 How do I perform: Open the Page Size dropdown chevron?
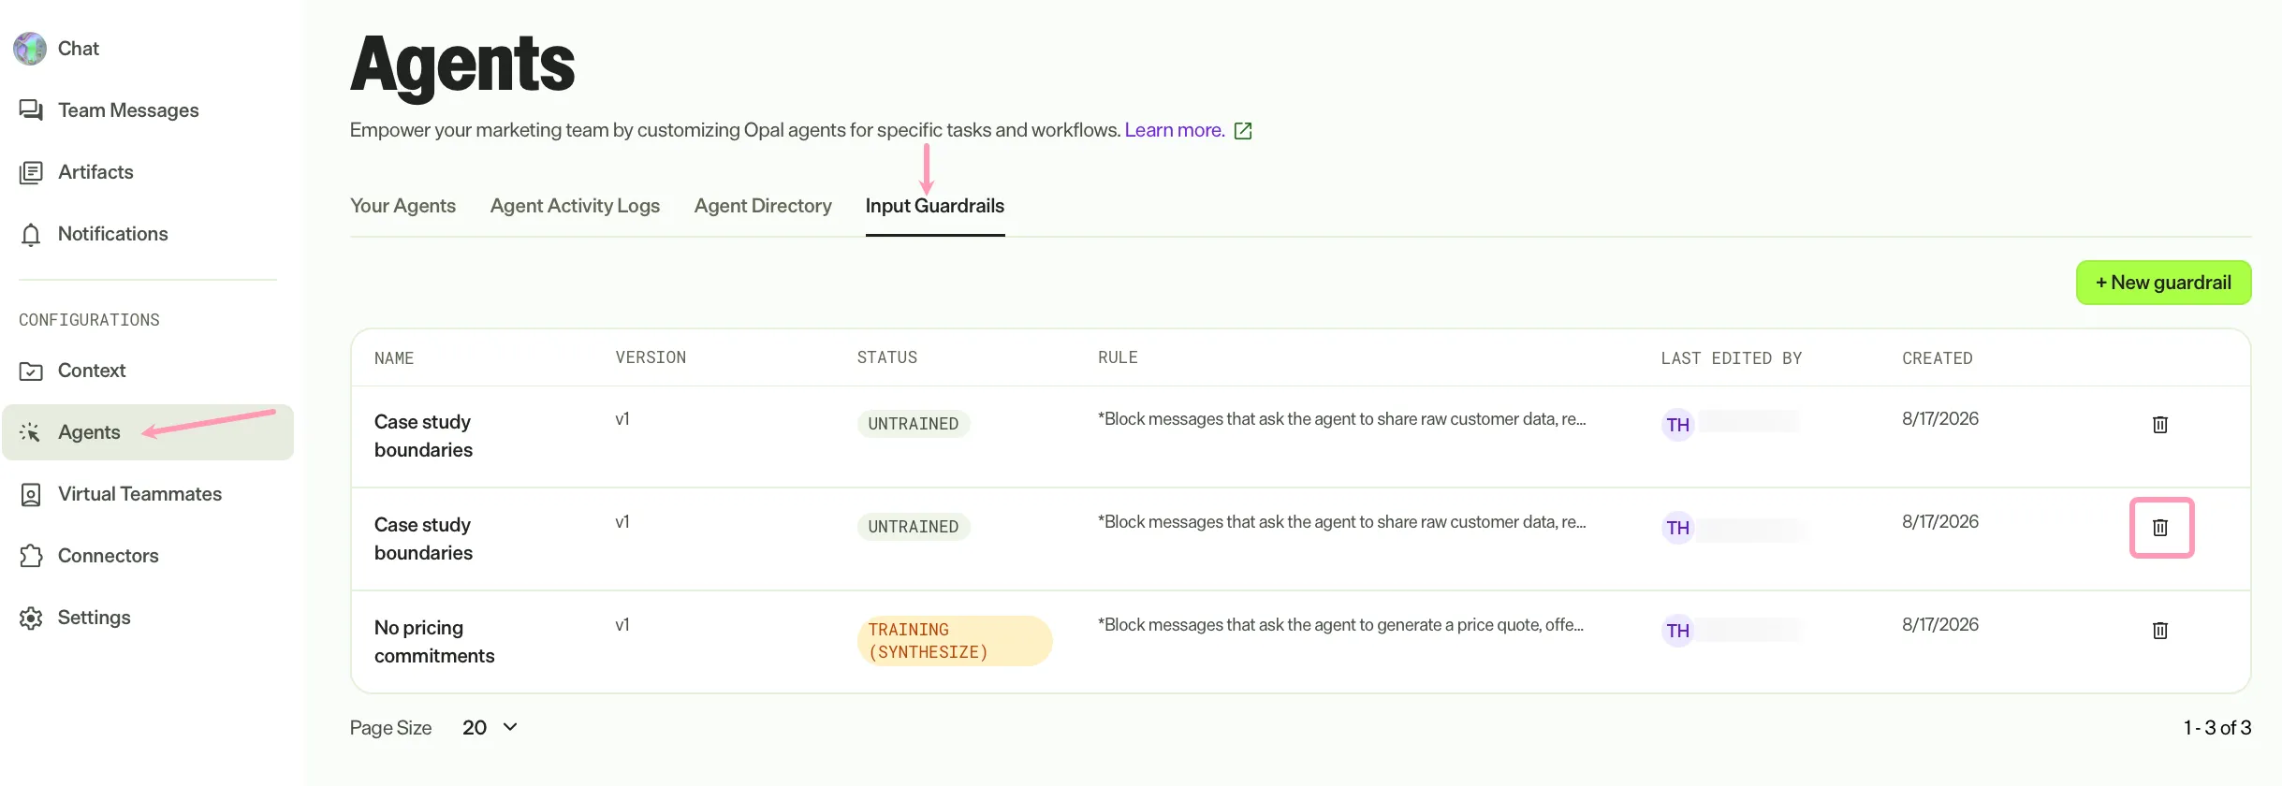[510, 727]
